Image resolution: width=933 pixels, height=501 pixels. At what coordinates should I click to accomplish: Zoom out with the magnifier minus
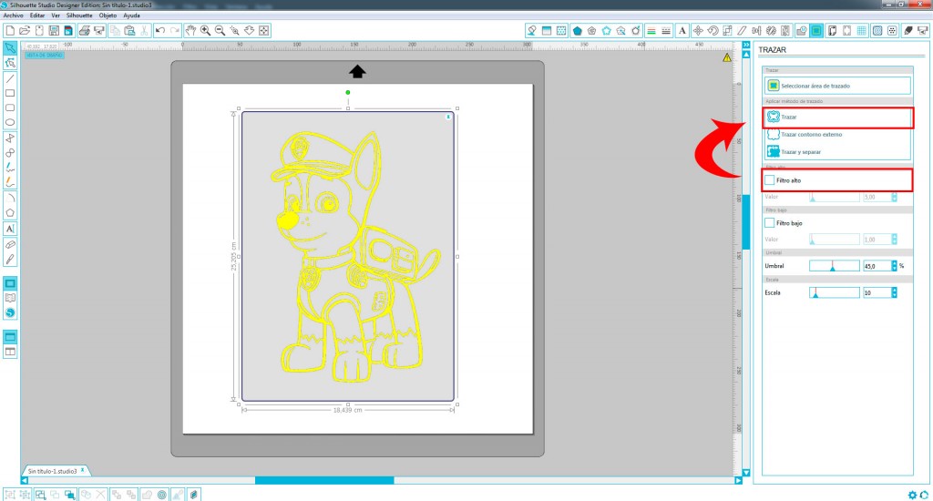pos(220,30)
